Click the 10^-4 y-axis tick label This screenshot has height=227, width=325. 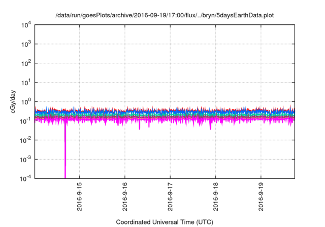click(25, 178)
